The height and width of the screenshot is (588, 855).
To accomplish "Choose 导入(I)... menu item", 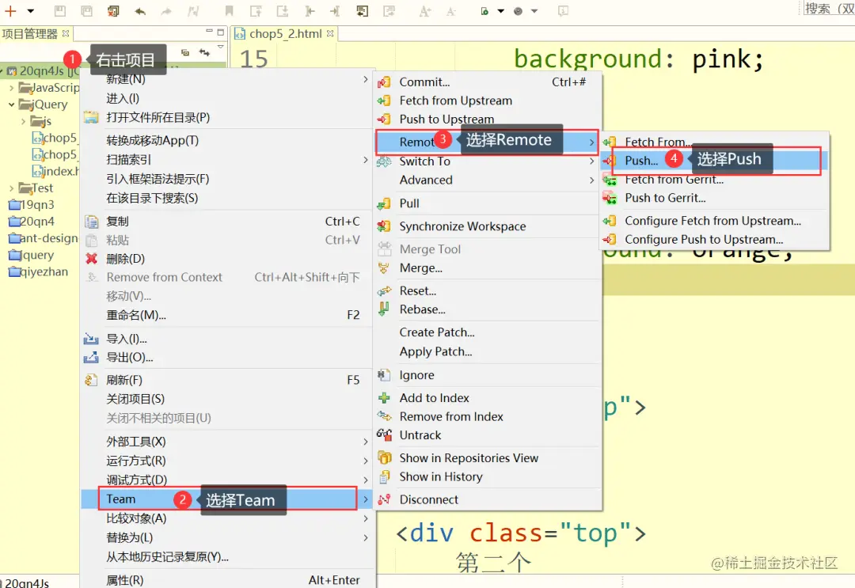I will tap(226, 339).
